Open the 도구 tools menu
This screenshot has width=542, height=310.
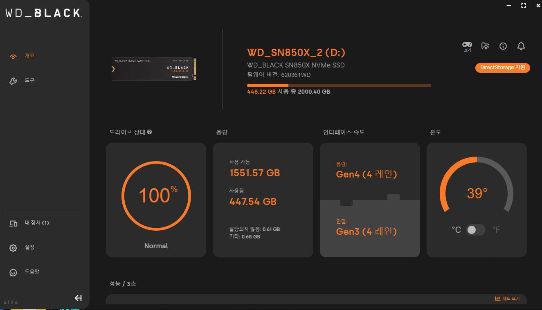29,80
